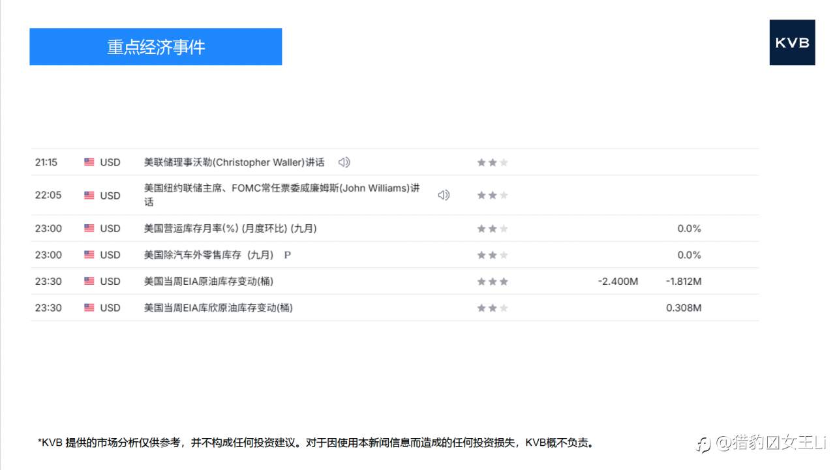Click the KVB logo
This screenshot has width=835, height=470.
pyautogui.click(x=792, y=42)
